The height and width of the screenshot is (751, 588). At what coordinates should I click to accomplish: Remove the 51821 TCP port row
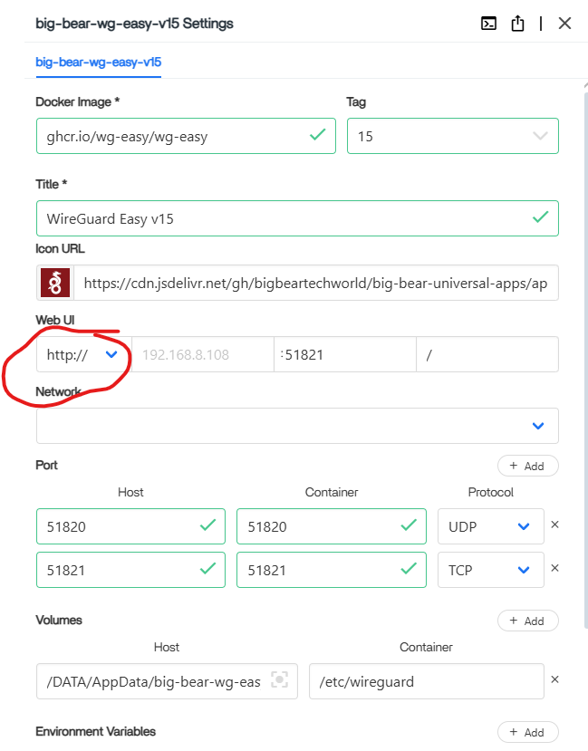click(555, 568)
